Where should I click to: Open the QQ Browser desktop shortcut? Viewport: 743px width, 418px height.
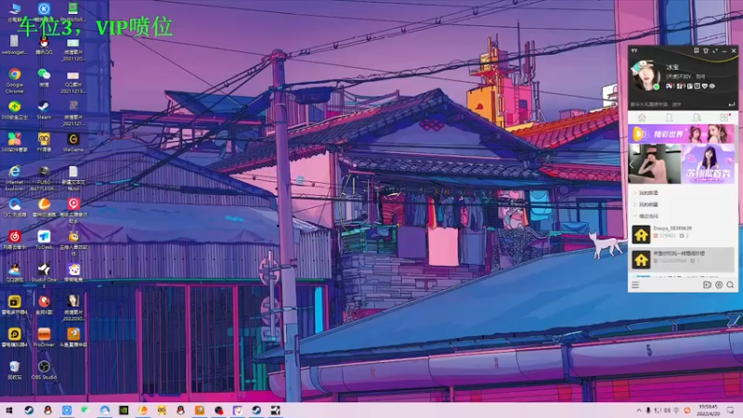click(15, 207)
